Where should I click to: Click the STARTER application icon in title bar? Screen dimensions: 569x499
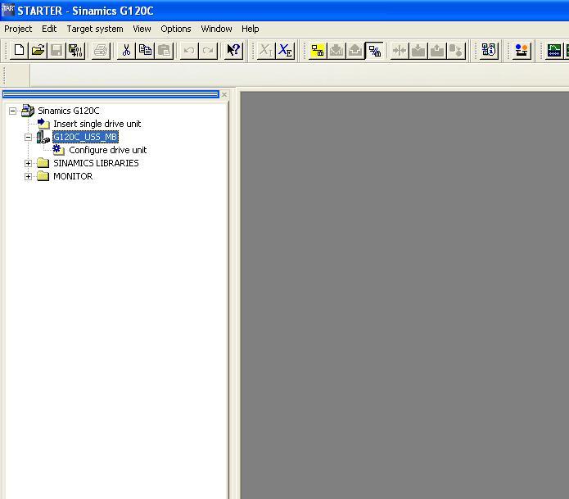click(7, 10)
